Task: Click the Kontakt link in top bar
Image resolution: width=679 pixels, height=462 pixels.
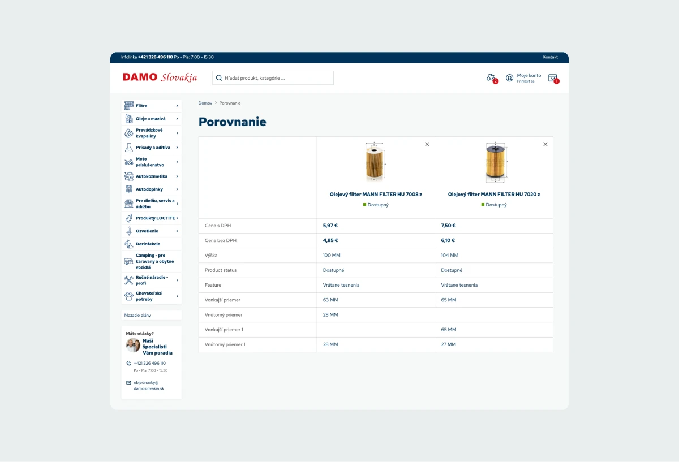Action: click(550, 57)
